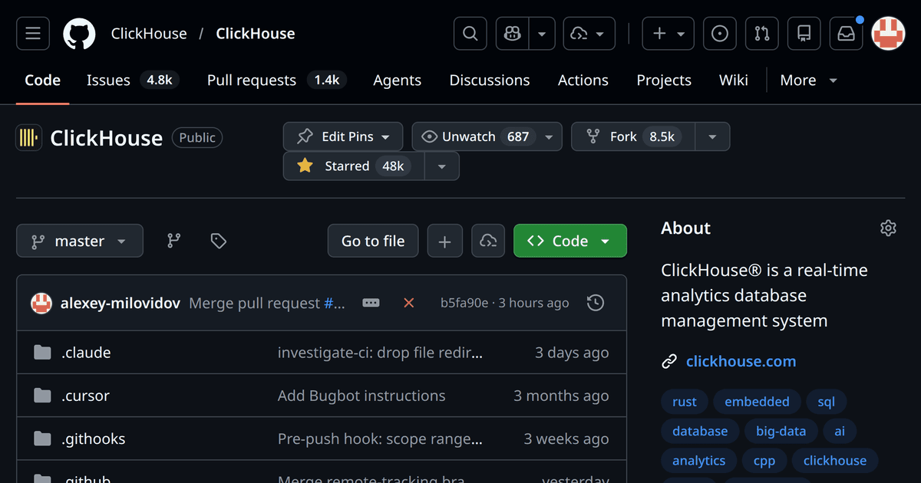Click the cloud agent icon next to Code button
Viewport: 921px width, 483px height.
tap(488, 241)
